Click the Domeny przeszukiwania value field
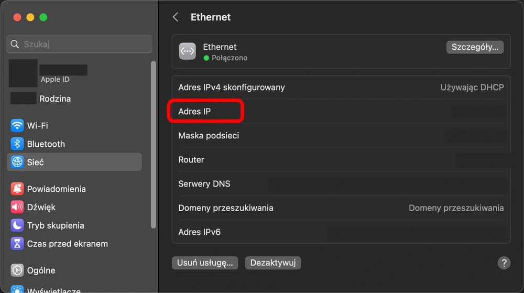The image size is (524, 293). point(456,208)
